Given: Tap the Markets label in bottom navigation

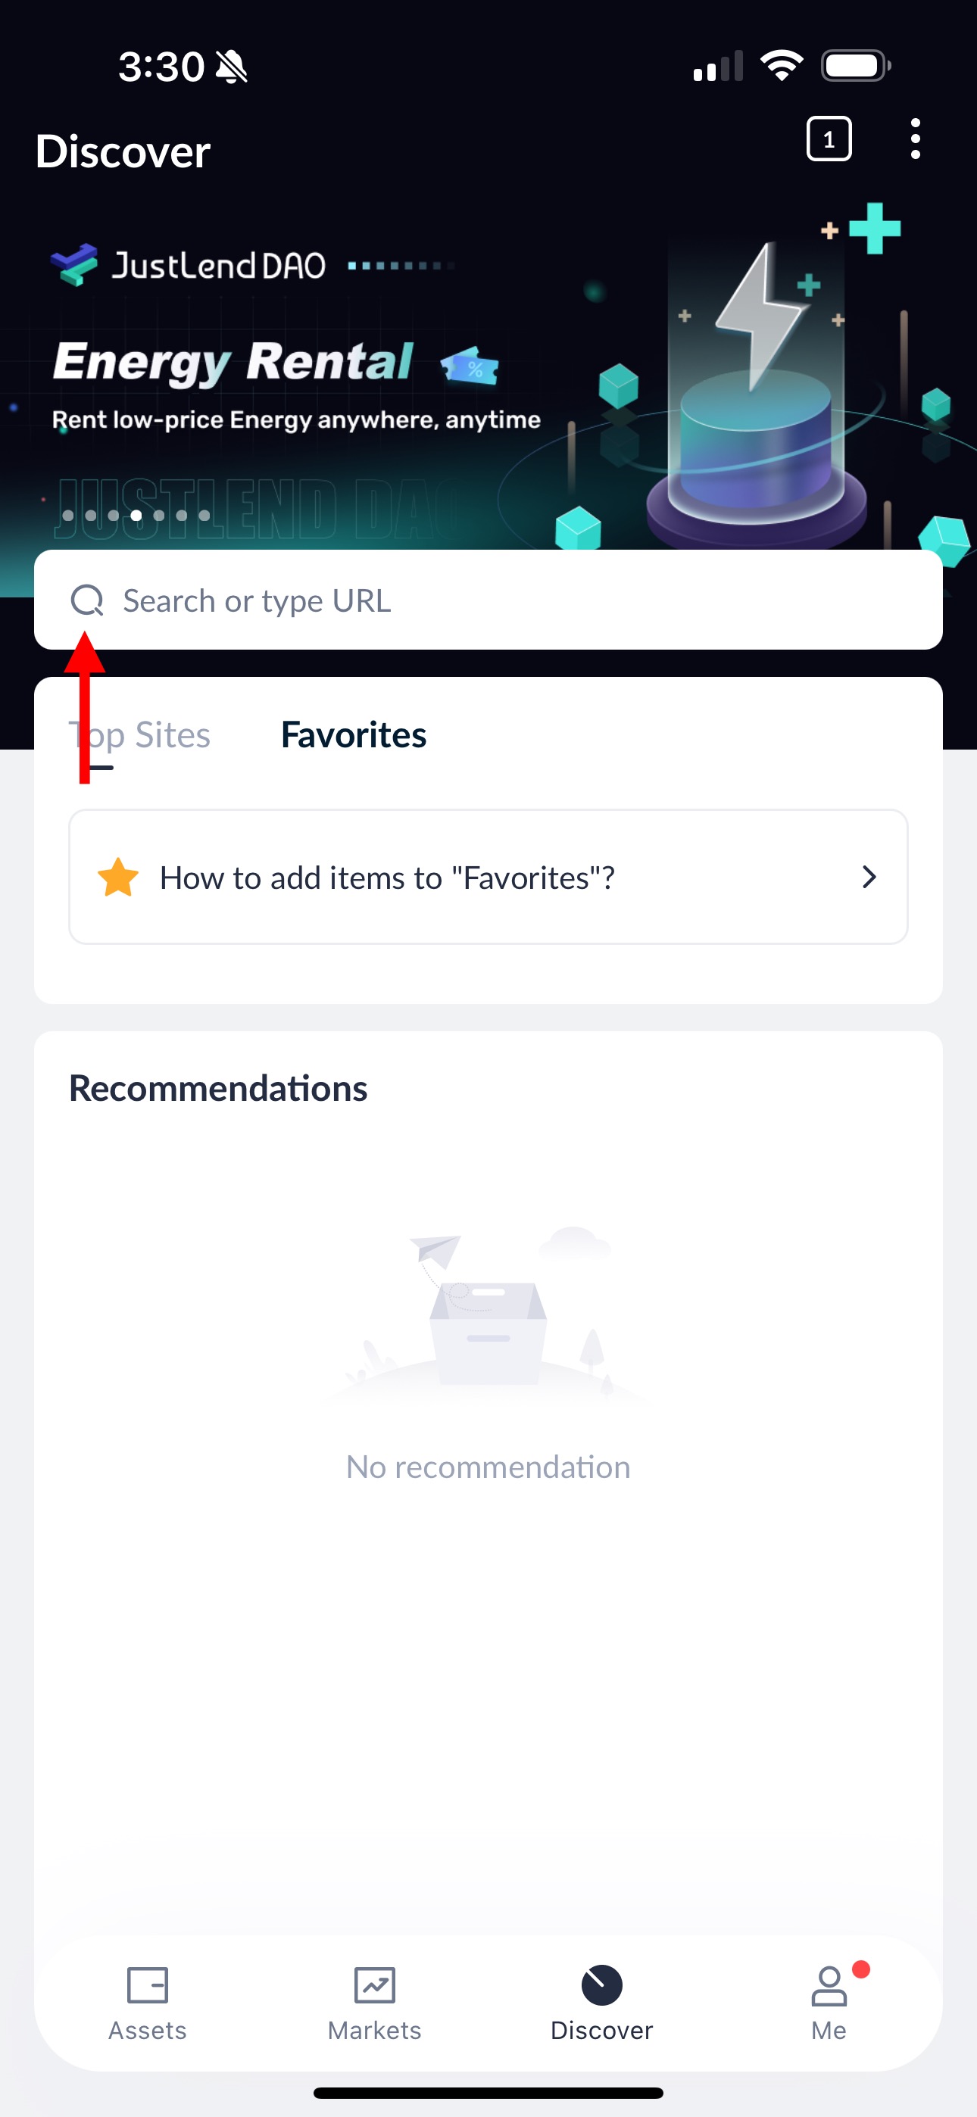Looking at the screenshot, I should pyautogui.click(x=374, y=2030).
